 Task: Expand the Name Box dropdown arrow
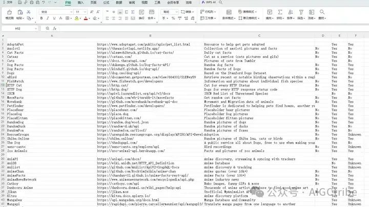[36, 29]
